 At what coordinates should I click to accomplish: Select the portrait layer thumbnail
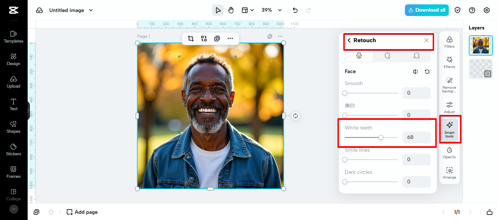(480, 45)
